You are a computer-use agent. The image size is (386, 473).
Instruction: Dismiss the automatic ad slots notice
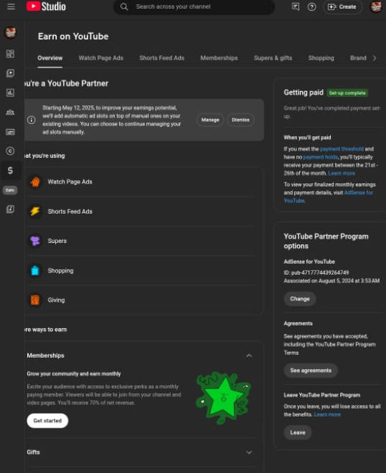(241, 120)
